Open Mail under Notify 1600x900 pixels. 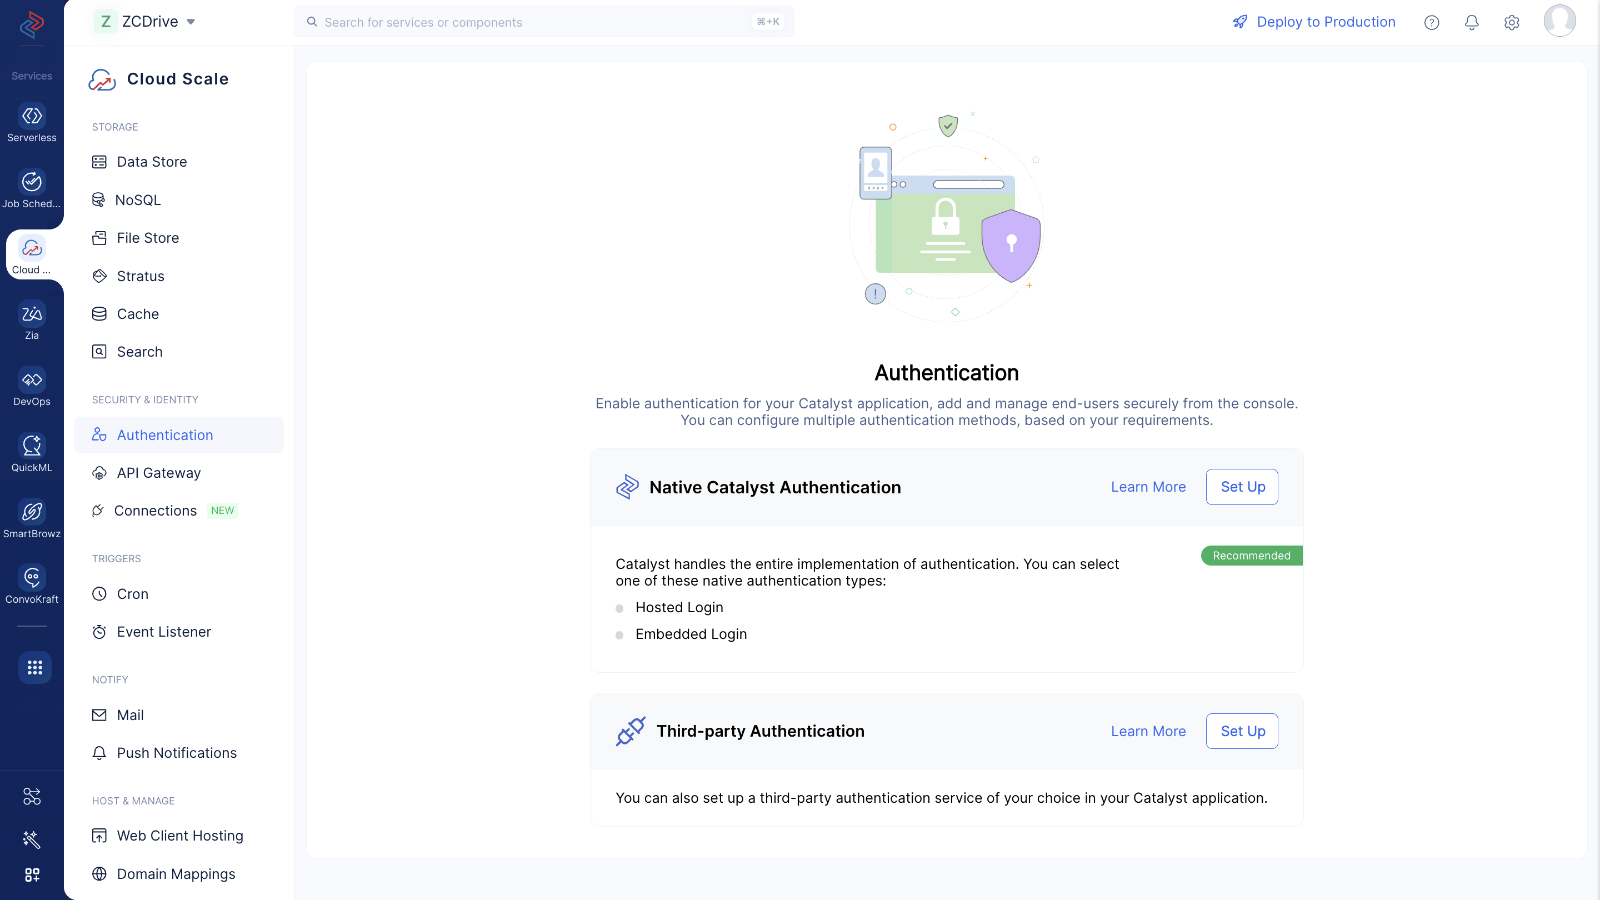click(x=178, y=715)
